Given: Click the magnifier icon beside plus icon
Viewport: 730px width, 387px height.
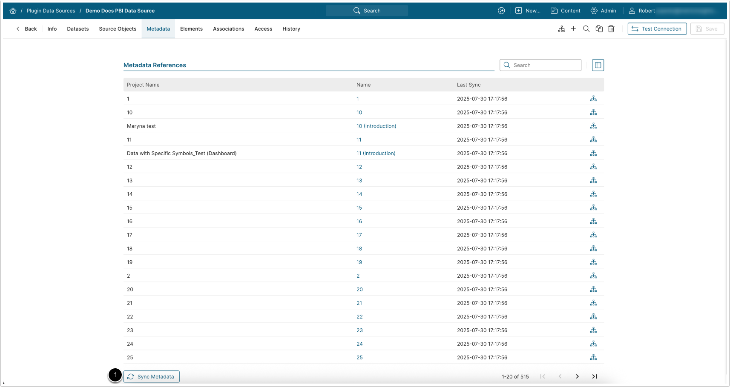Looking at the screenshot, I should click(586, 29).
